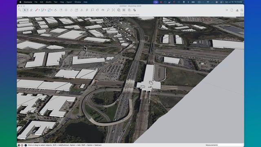Viewport: 261px width, 147px height.
Task: Open the Help menu
Action: [x=85, y=2]
